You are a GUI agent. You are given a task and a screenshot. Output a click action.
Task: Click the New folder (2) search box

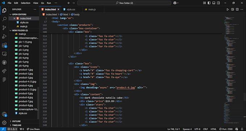[124, 3]
